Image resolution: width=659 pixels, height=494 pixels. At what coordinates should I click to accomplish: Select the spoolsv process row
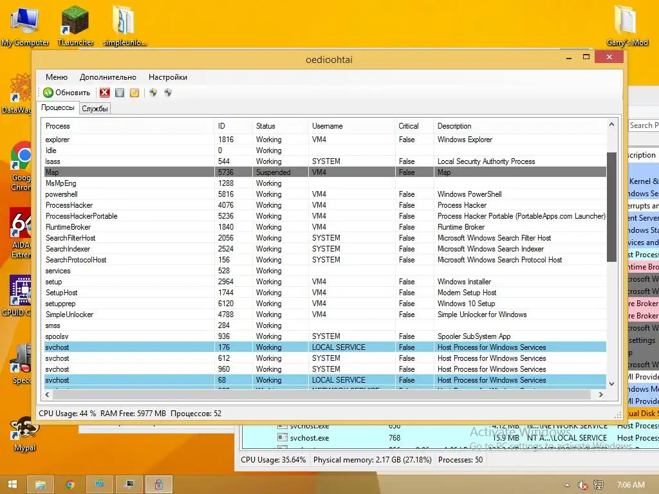point(325,336)
